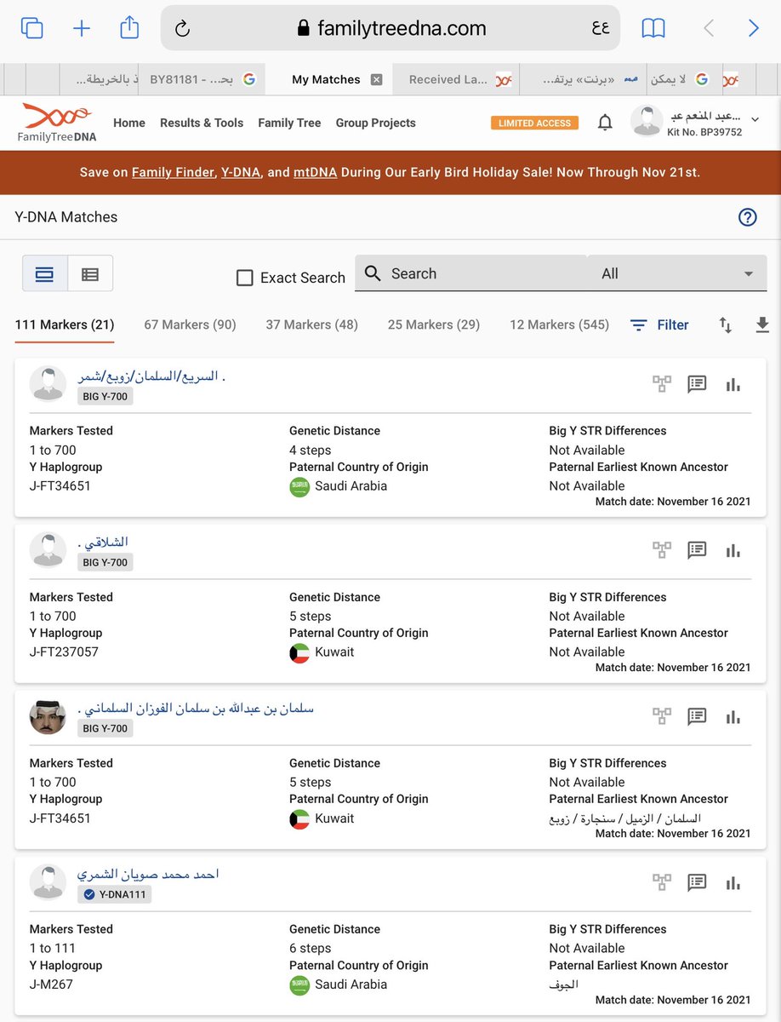Click profile photo of سلمان بن عبدالله match
This screenshot has width=781, height=1022.
[x=48, y=717]
